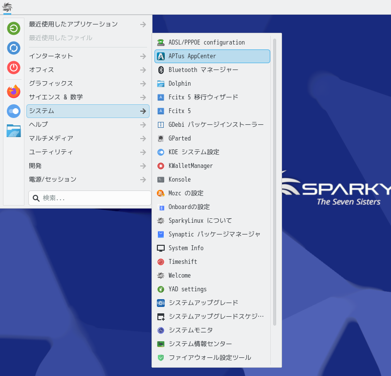Expand the マルチメディア category arrow
The height and width of the screenshot is (376, 391).
pos(143,139)
